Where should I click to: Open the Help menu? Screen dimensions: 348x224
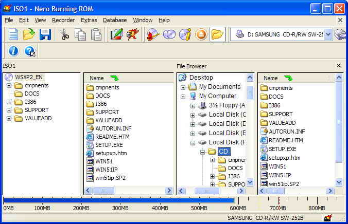pos(164,20)
